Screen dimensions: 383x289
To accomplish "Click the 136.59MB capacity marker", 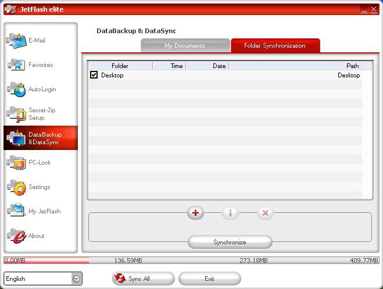I will click(x=128, y=261).
